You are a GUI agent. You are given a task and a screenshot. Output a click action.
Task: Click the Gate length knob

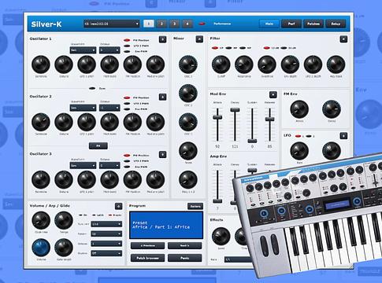coord(64,248)
